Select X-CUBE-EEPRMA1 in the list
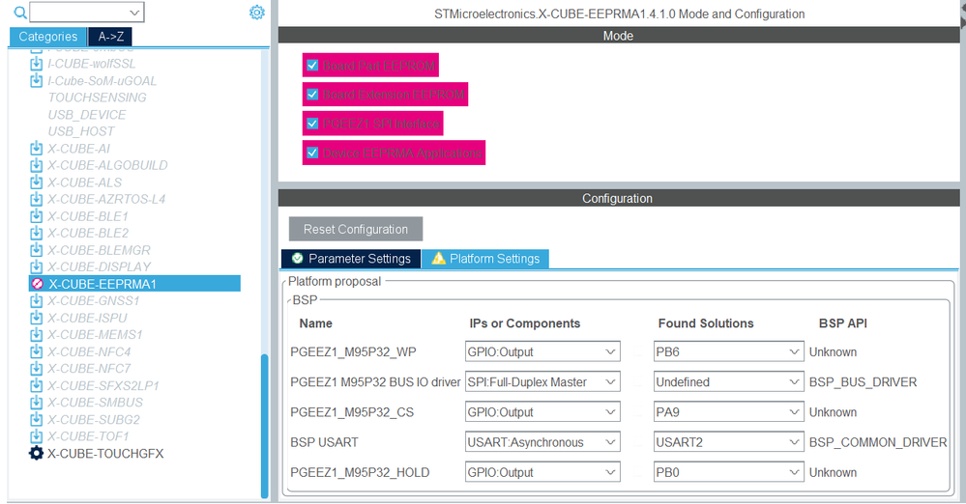The height and width of the screenshot is (504, 966). tap(134, 284)
